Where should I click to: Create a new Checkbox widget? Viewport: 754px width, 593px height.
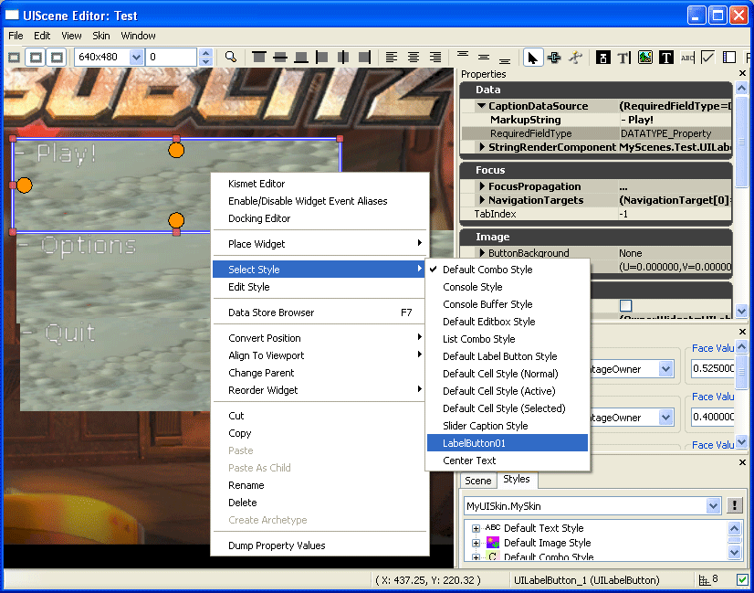pyautogui.click(x=707, y=57)
